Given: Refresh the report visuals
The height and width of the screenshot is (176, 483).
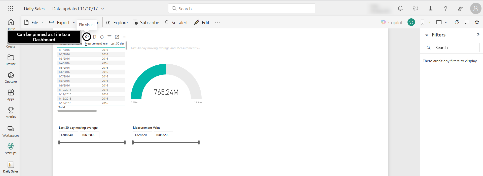Looking at the screenshot, I should tap(457, 22).
